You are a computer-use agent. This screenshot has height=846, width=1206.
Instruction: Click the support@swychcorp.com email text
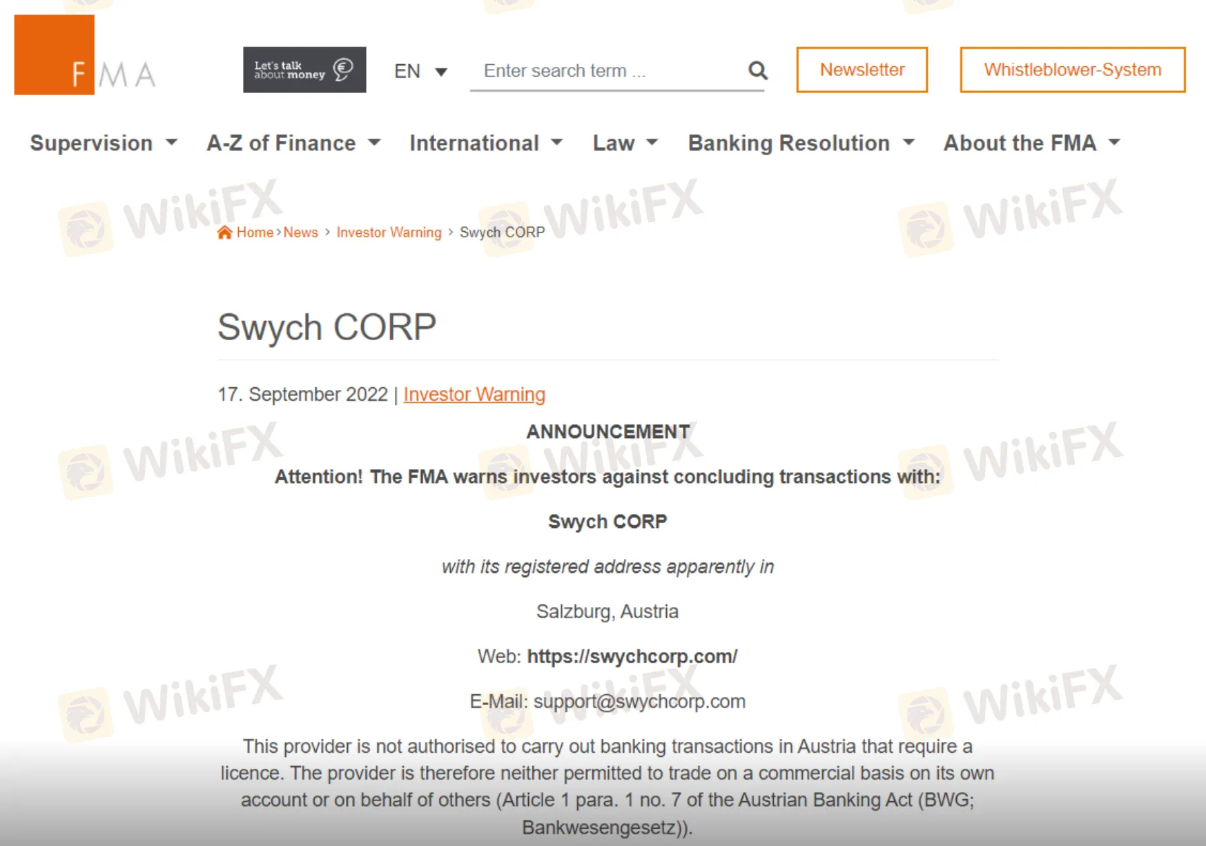tap(639, 701)
